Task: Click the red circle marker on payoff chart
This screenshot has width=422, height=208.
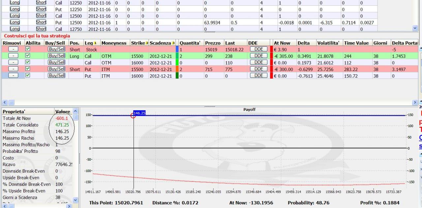Action: coord(133,115)
